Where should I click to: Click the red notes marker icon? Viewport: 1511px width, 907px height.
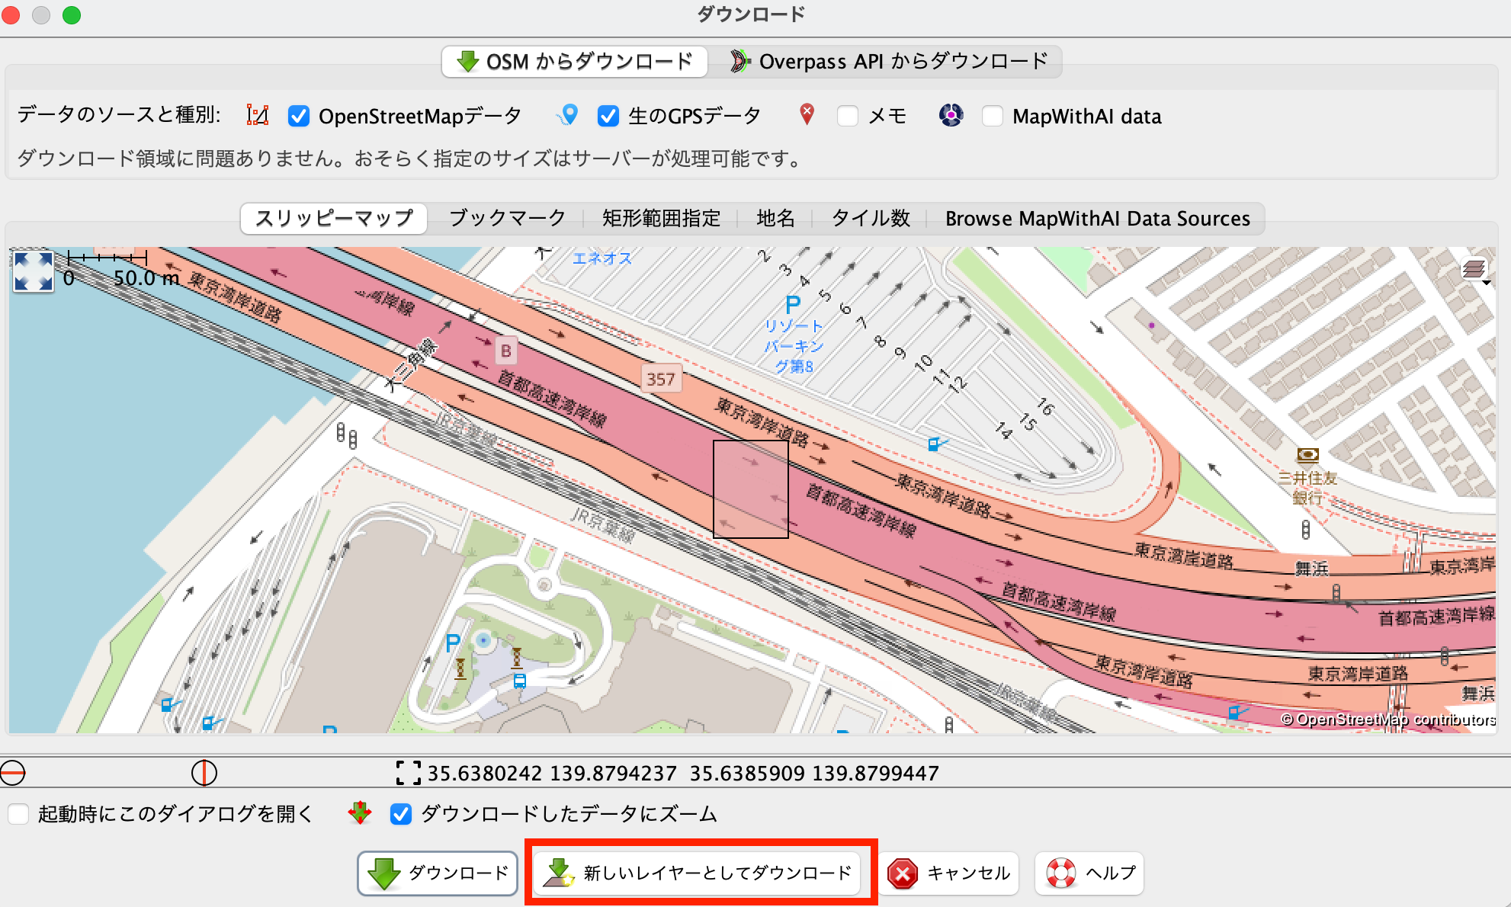pyautogui.click(x=807, y=115)
